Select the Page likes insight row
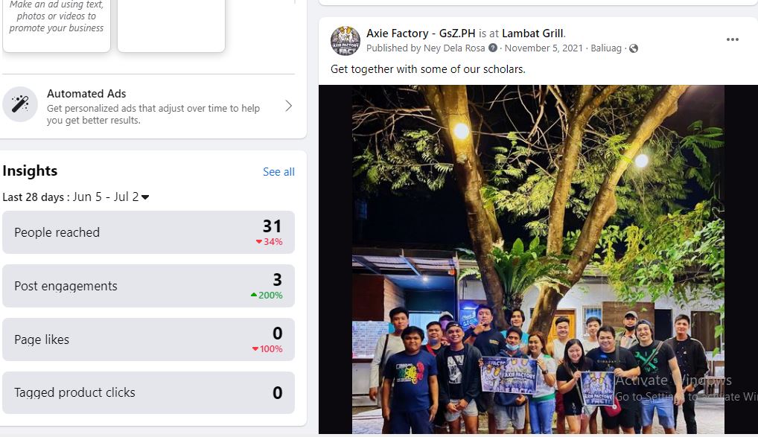 point(148,339)
